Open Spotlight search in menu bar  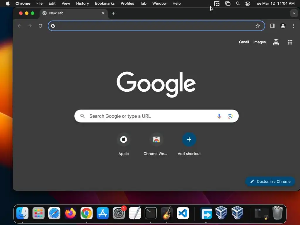coord(238,4)
